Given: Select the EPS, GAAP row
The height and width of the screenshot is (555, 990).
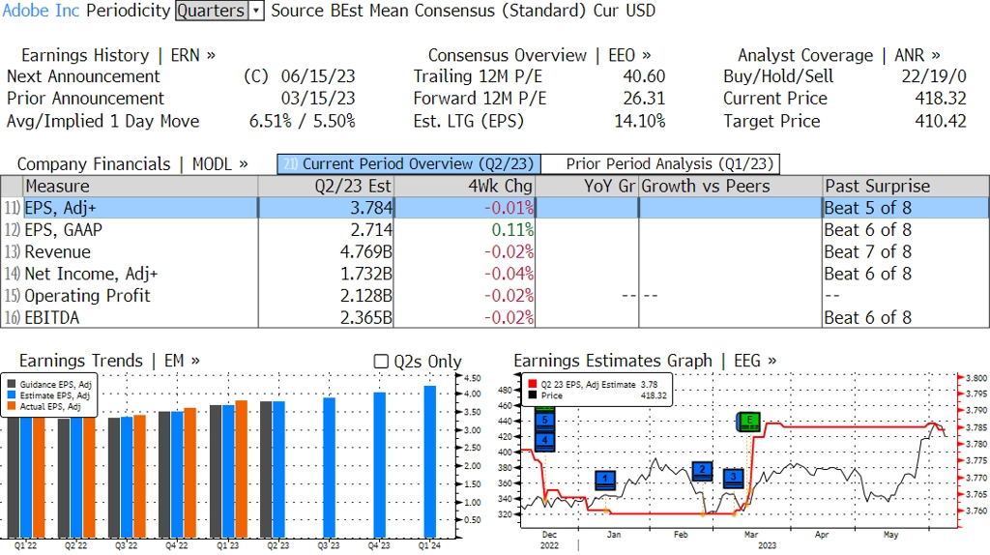Looking at the screenshot, I should (x=495, y=230).
